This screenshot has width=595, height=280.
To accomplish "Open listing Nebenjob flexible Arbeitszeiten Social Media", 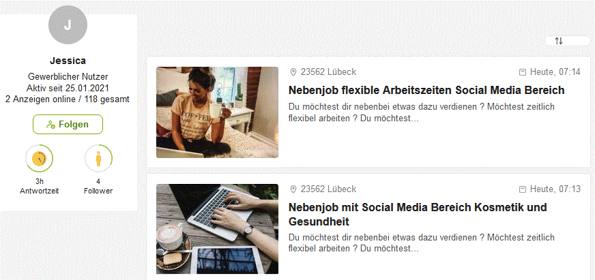I will 426,90.
